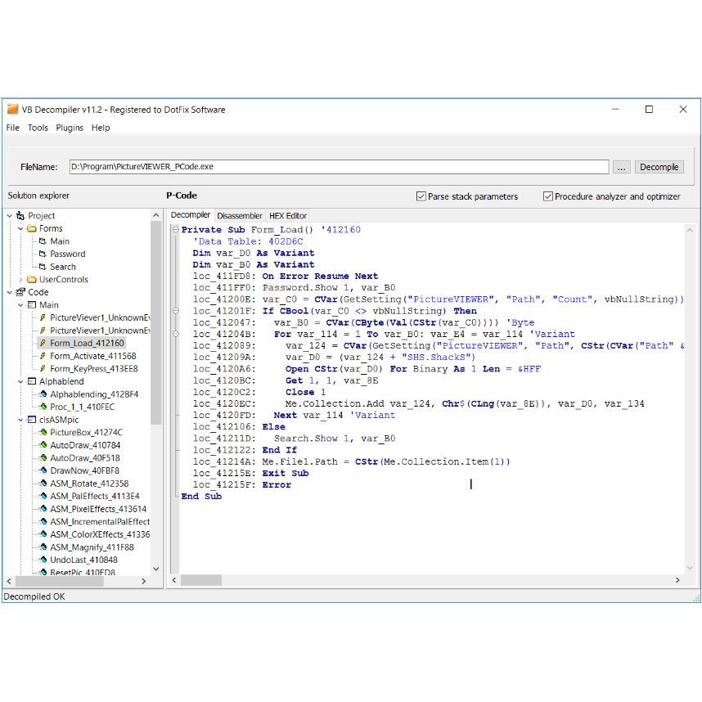This screenshot has height=702, width=702.
Task: Open the Tools menu
Action: point(38,128)
